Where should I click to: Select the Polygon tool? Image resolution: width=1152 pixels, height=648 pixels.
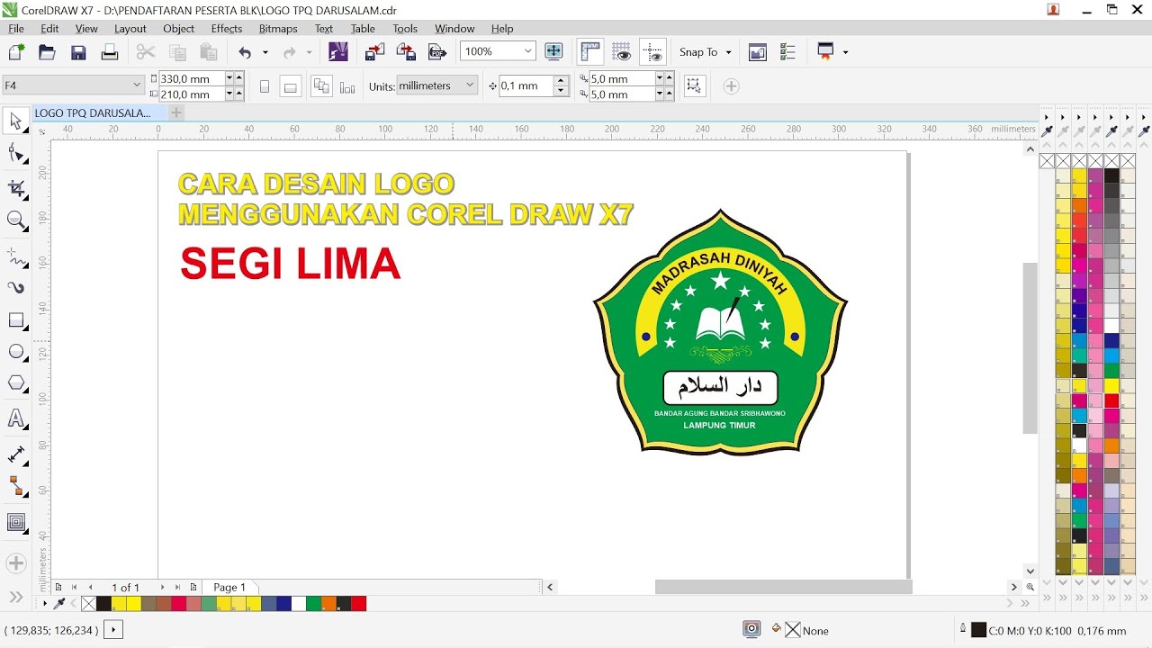click(16, 383)
